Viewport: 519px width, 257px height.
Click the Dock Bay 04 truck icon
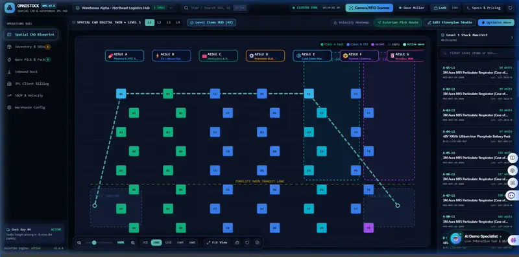point(8,230)
